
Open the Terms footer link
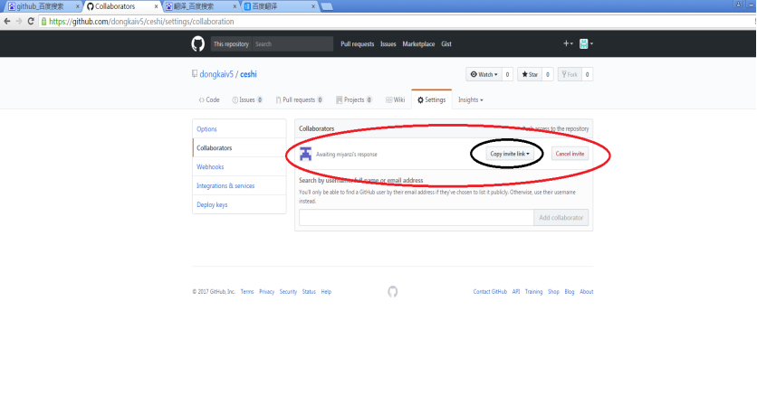pos(246,292)
